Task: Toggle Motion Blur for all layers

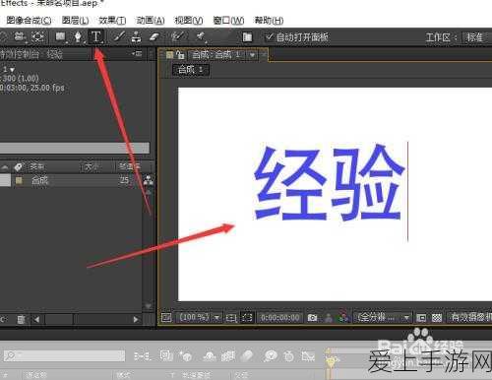Action: coord(248,355)
